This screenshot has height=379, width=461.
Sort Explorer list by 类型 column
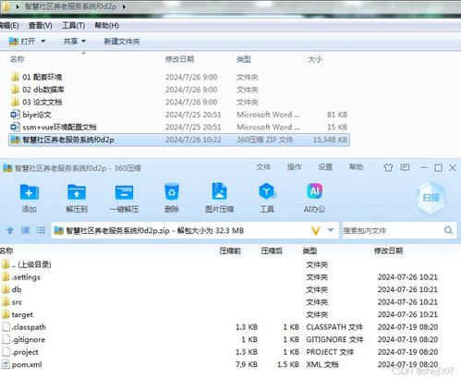coord(244,59)
